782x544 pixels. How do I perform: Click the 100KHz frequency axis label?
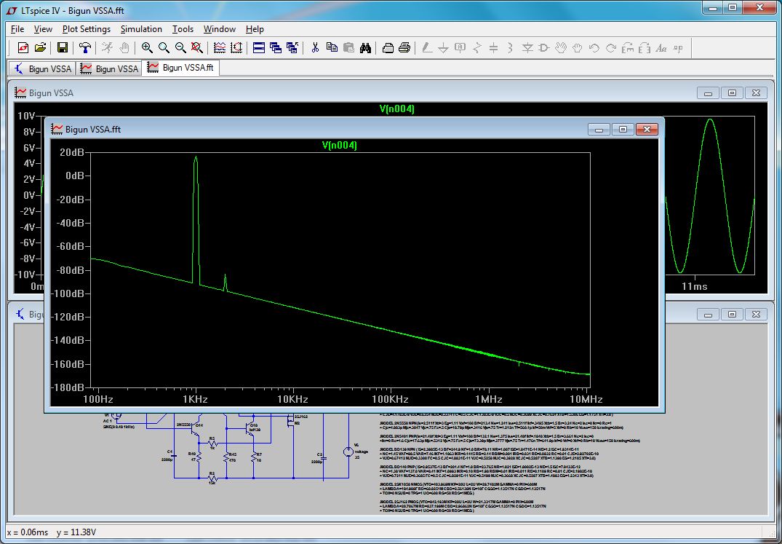[x=390, y=399]
